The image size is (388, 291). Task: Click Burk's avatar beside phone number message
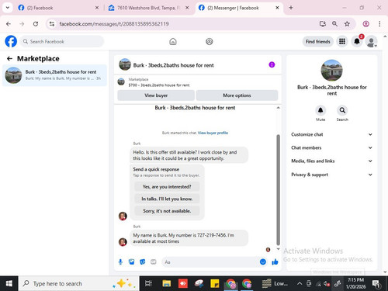(123, 242)
